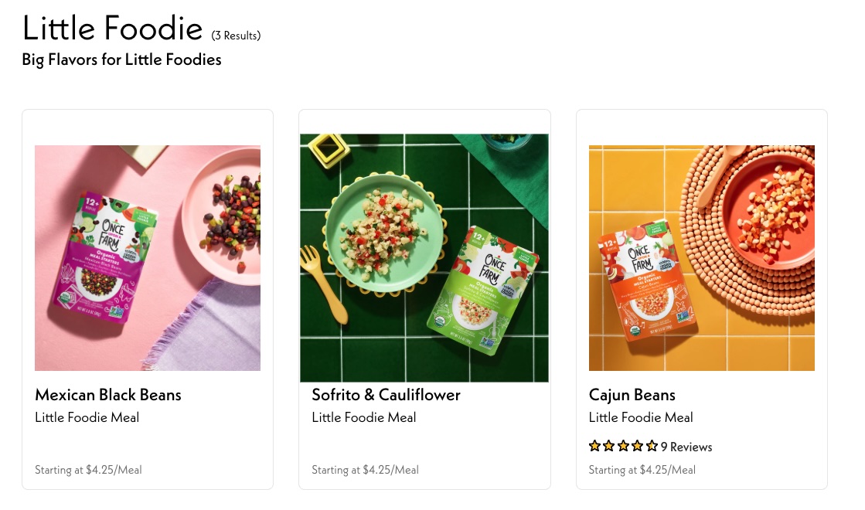Click the first star in Cajun Beans rating

[x=594, y=446]
